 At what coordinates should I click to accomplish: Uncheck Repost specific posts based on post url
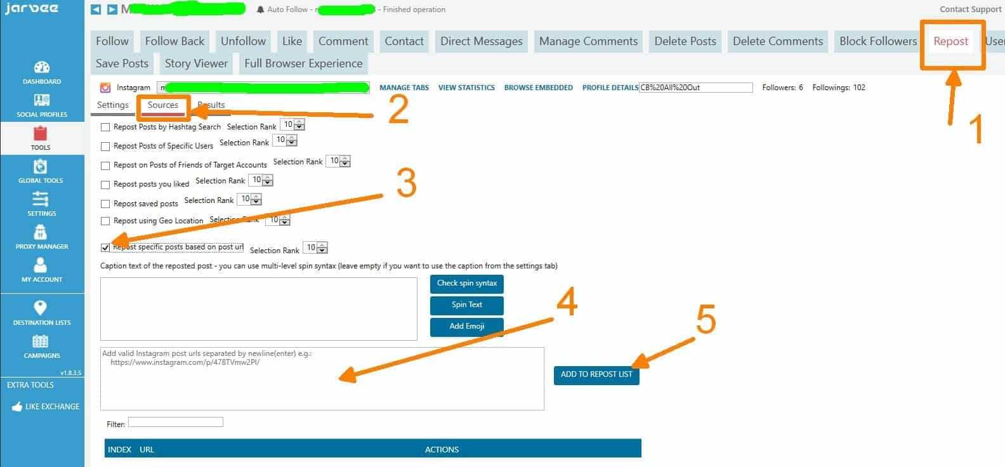pyautogui.click(x=105, y=247)
